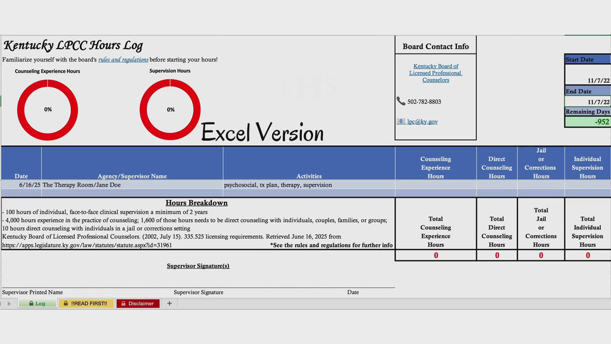Open the rules and regulations link
The image size is (611, 344).
123,60
